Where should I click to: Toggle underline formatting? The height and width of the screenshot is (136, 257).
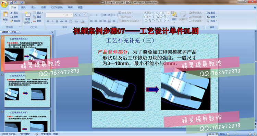click(57, 21)
